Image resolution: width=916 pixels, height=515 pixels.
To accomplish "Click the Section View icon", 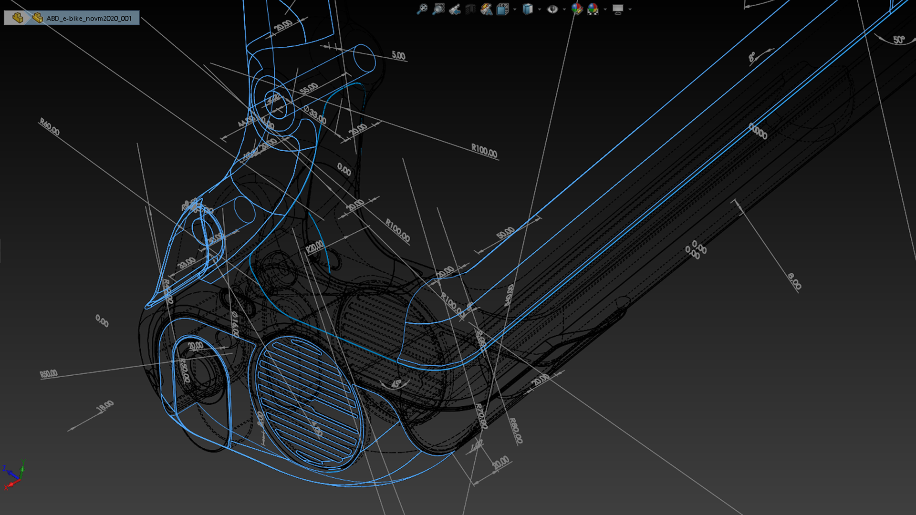I will (471, 9).
